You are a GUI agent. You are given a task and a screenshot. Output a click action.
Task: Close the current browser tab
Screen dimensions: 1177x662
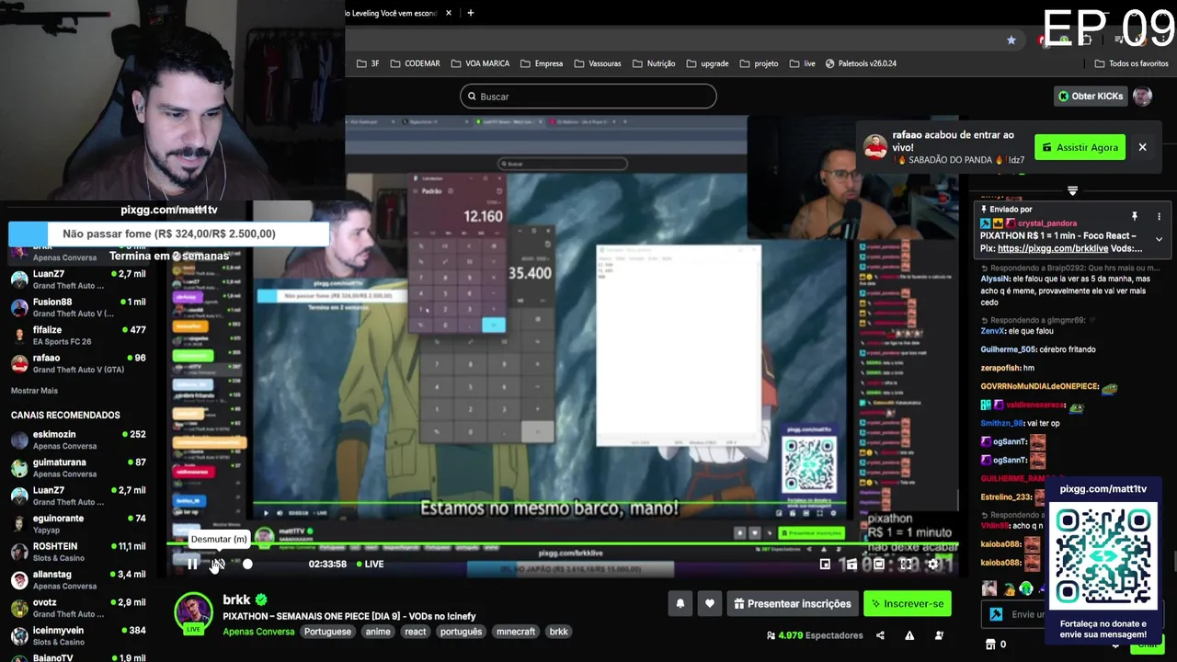click(x=449, y=13)
